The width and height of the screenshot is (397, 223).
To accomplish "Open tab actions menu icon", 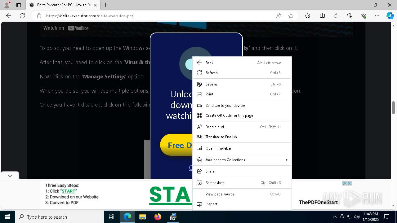I will tap(19, 5).
